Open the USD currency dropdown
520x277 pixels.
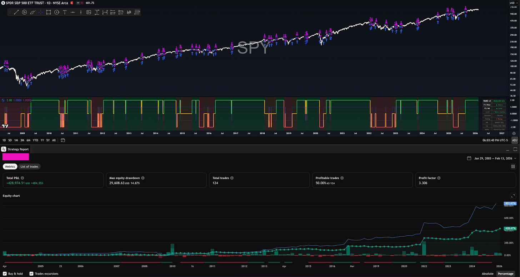514,3
